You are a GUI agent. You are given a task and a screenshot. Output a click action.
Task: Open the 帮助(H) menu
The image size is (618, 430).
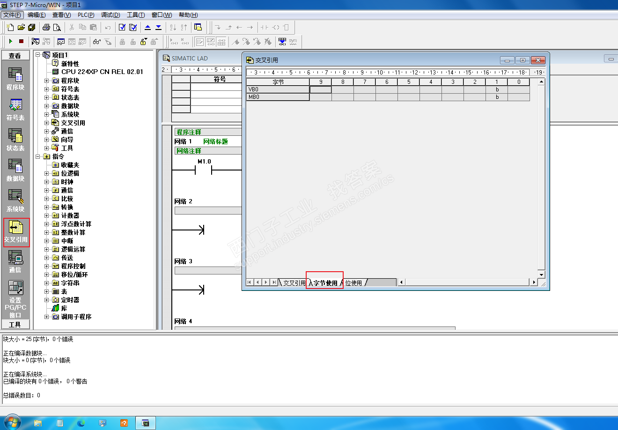pos(188,15)
